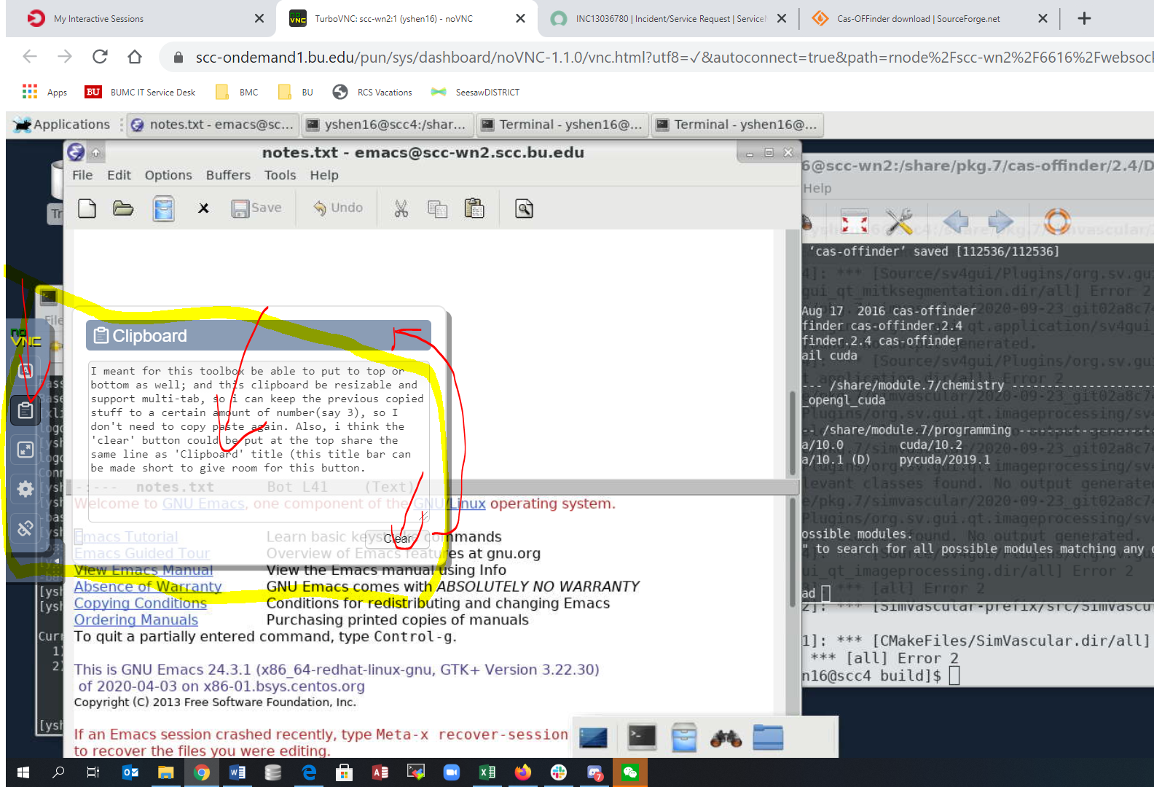Click the right arrow in terminal toolbar

coord(1000,222)
